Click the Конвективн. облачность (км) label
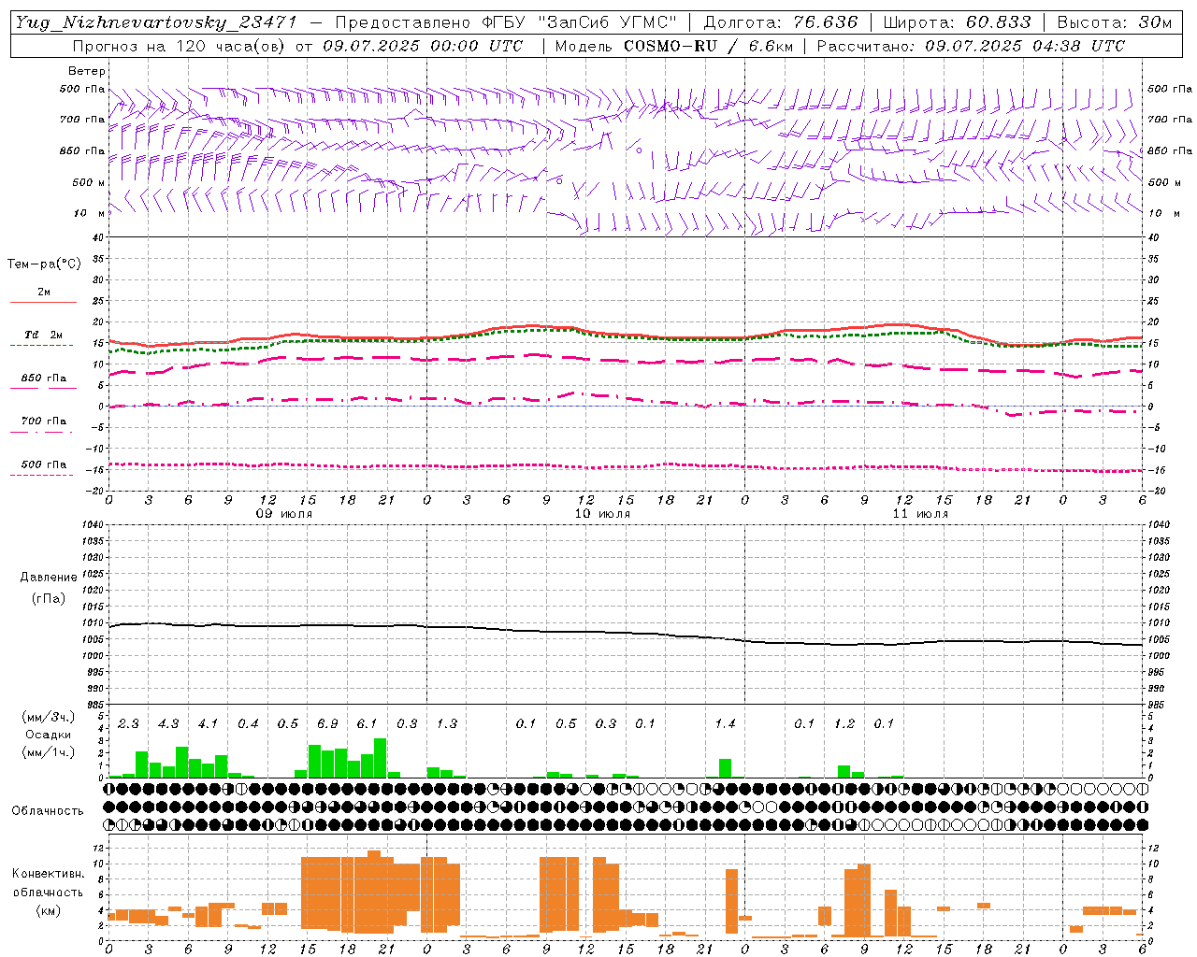 [48, 892]
